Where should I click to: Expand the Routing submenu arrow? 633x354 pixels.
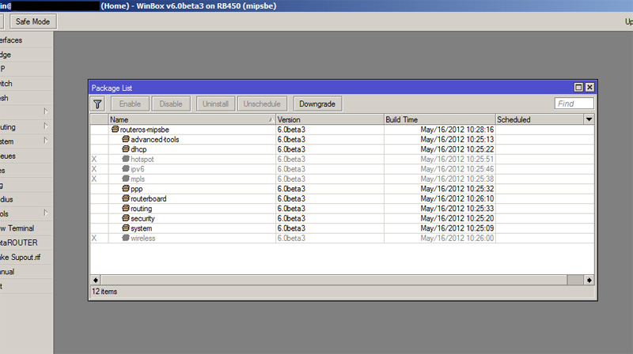[46, 126]
